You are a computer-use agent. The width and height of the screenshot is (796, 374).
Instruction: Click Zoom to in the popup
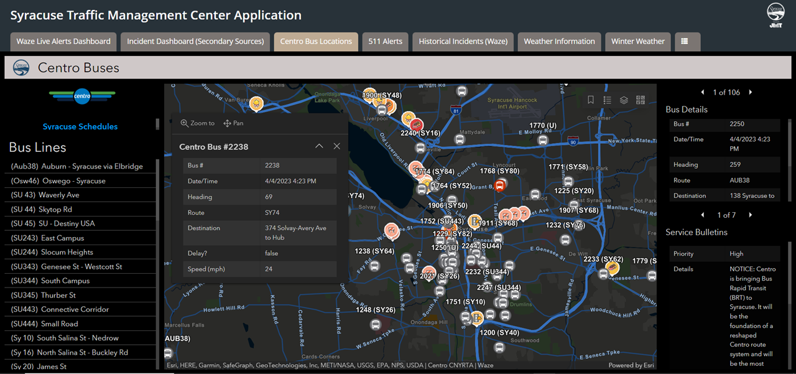(198, 123)
